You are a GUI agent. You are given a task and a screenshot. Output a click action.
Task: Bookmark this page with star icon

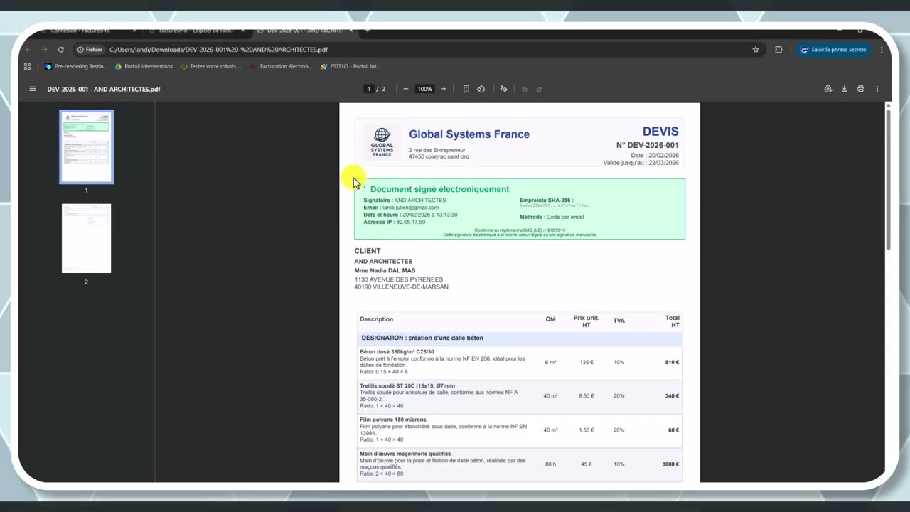[756, 50]
